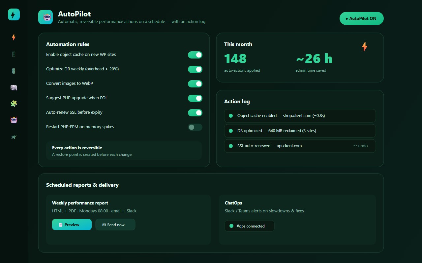Screen dimensions: 422x263
Task: Open the orange lightning bolt sidebar item
Action: pos(14,37)
